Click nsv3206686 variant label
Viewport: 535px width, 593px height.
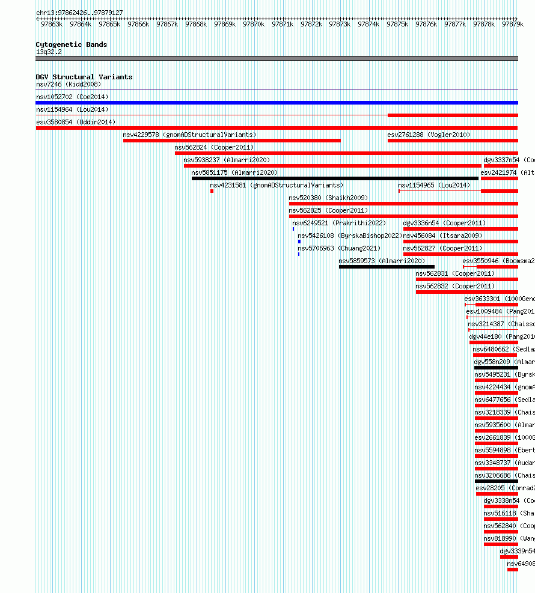tap(505, 475)
